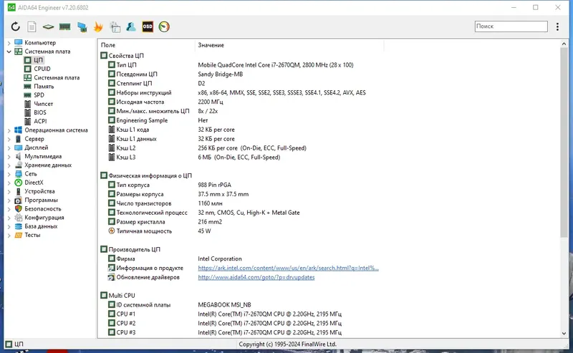The height and width of the screenshot is (353, 573).
Task: Collapse the Системная плата tree node
Action: (9, 52)
